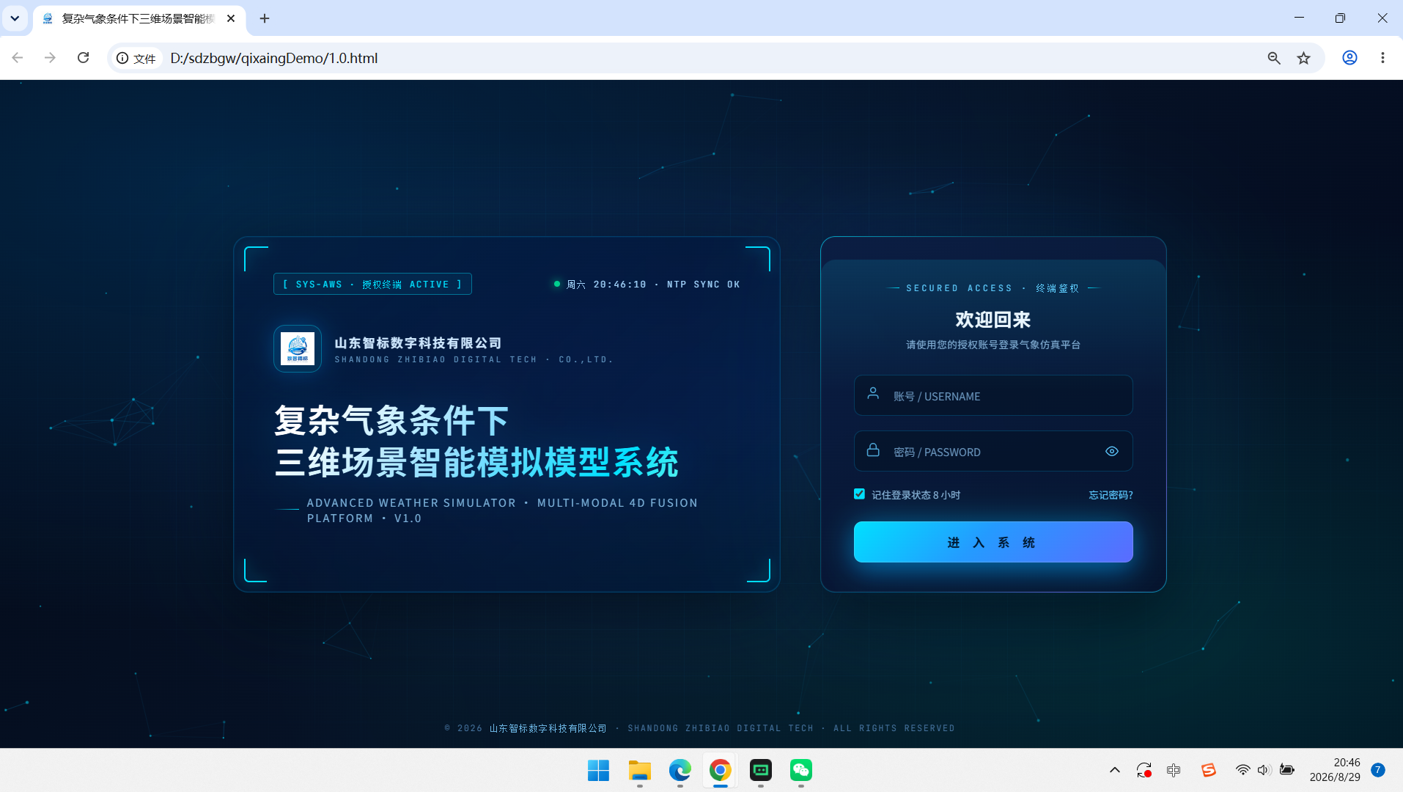Open the browser tab search dropdown
Image resolution: width=1403 pixels, height=792 pixels.
(15, 18)
